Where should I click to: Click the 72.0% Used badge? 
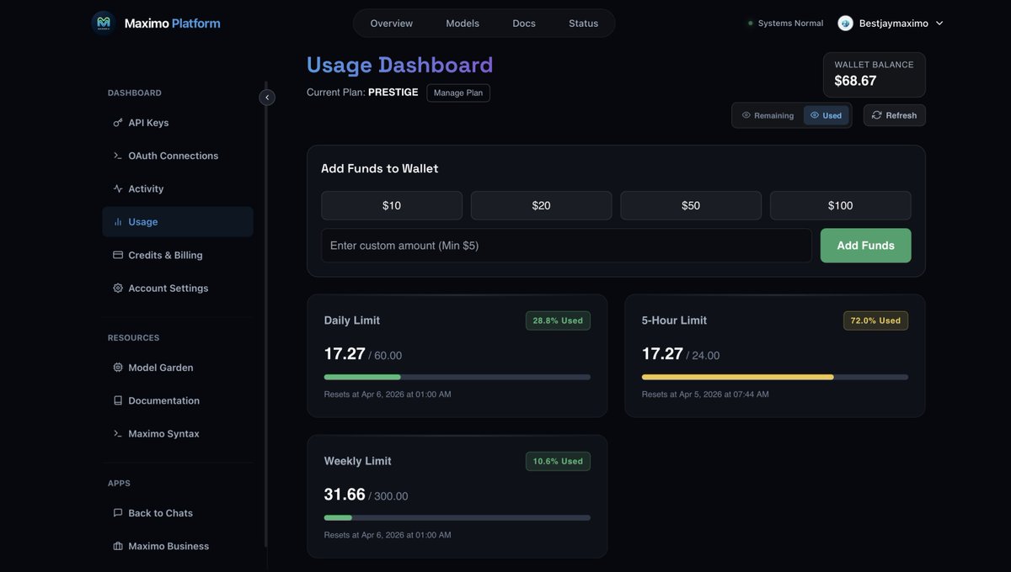[875, 320]
